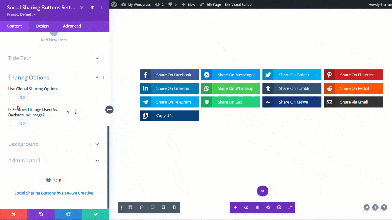Click the red discard changes button
This screenshot has width=392, height=220.
(14, 214)
